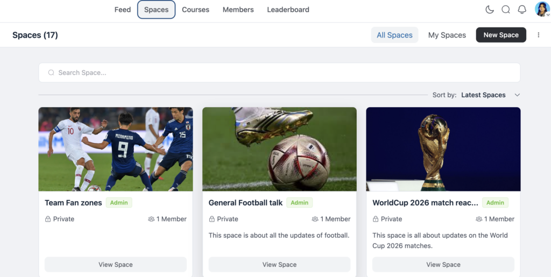Screen dimensions: 551x277
Task: Click the lock icon on WorldCup 2026 card
Action: [376, 219]
